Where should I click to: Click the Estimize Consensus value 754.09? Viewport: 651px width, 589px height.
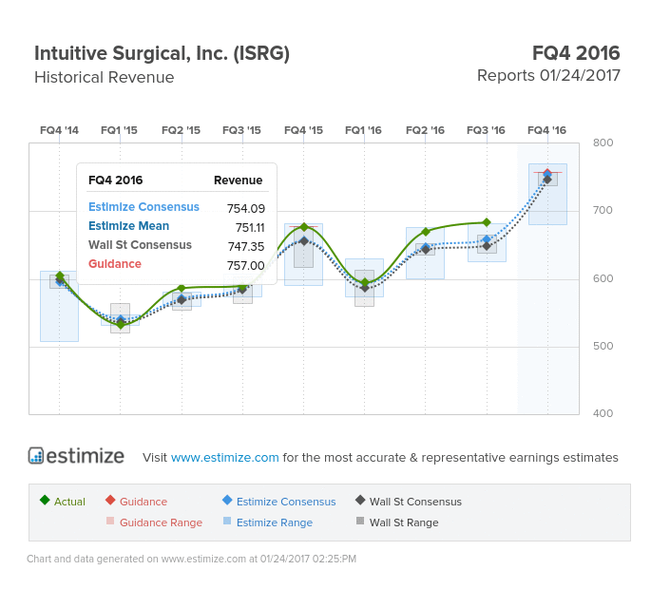pyautogui.click(x=246, y=208)
